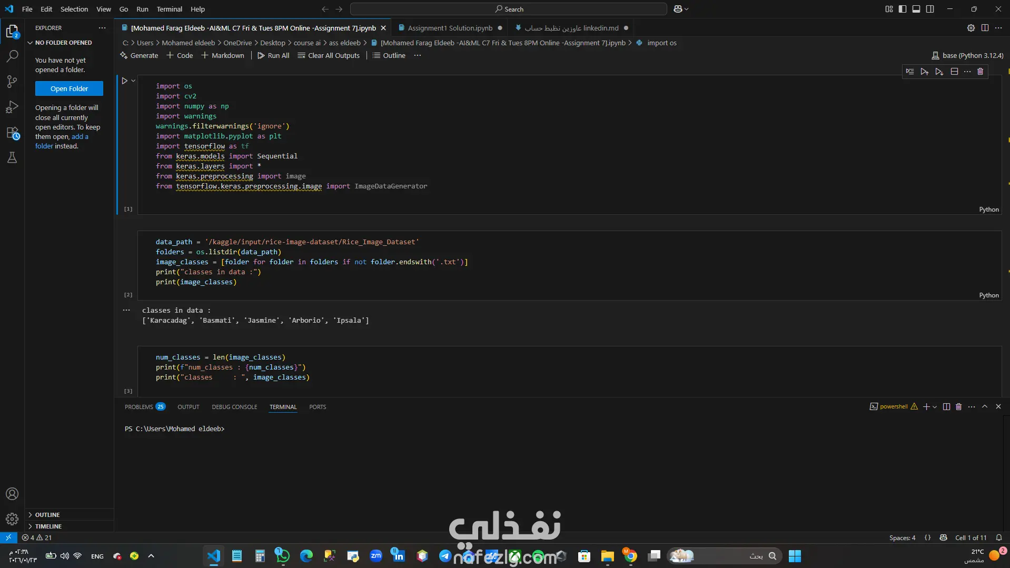Add a new Code cell
The height and width of the screenshot is (568, 1010).
[180, 55]
